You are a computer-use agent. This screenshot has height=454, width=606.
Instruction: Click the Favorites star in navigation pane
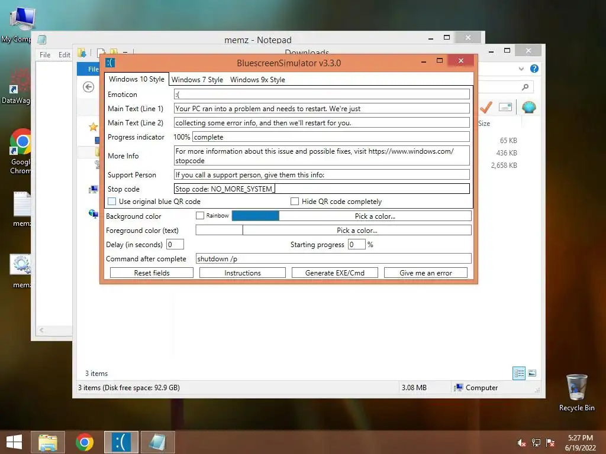click(x=93, y=127)
